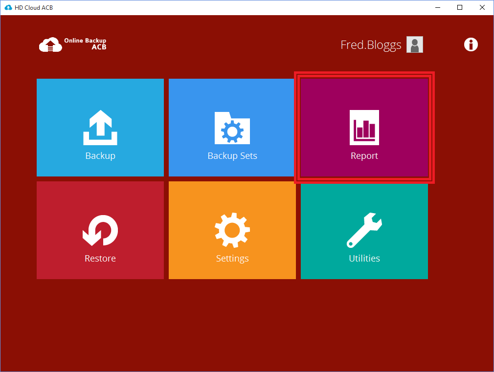Minimize the HD Cloud ACB window
494x372 pixels.
point(438,7)
